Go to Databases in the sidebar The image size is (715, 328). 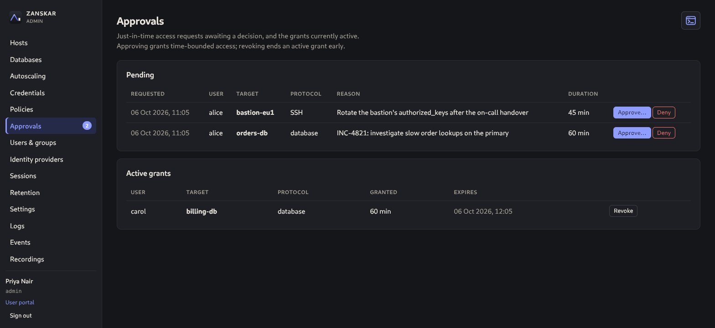(51, 60)
